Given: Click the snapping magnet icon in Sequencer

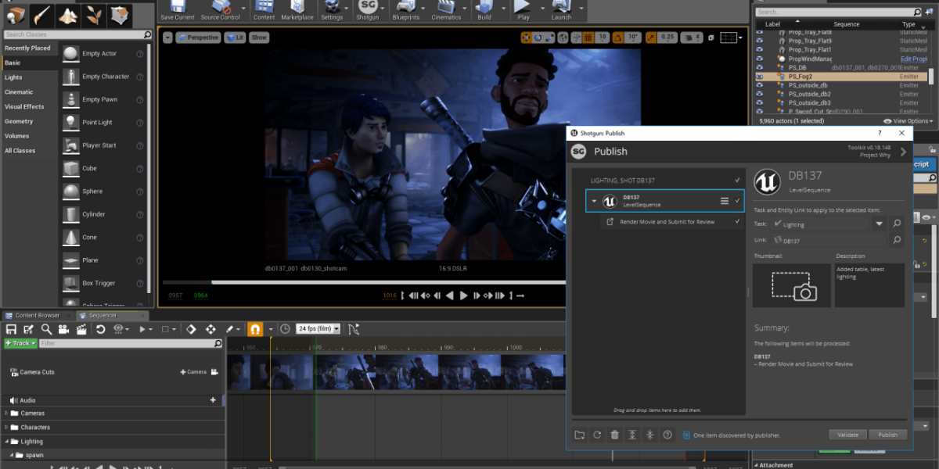Looking at the screenshot, I should pyautogui.click(x=255, y=329).
